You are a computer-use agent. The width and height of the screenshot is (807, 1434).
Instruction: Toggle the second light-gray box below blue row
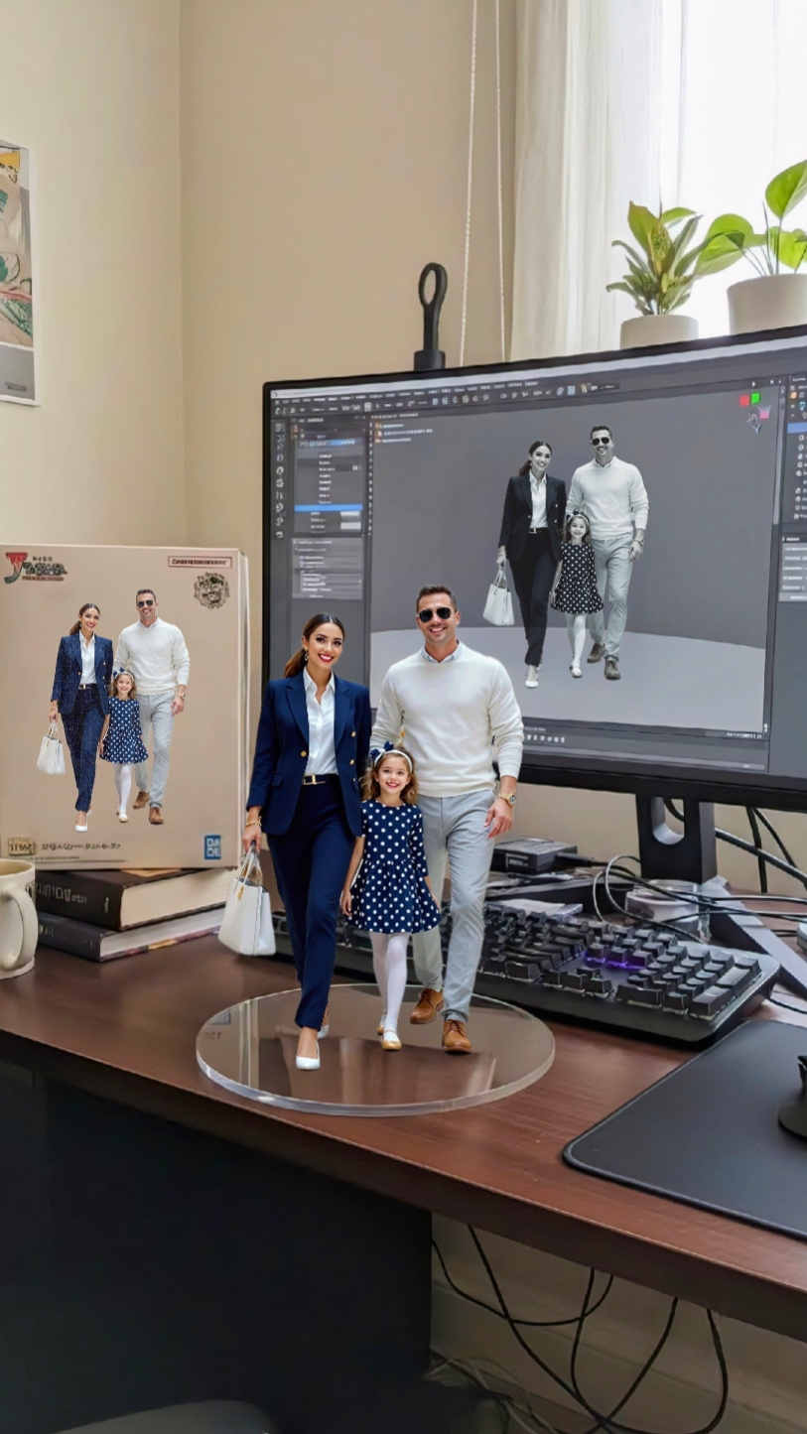[x=350, y=526]
